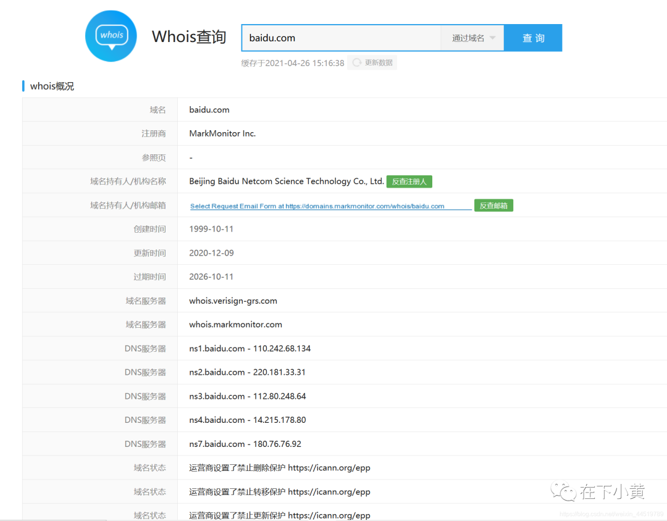Select update date 2020-12-09
This screenshot has height=521, width=667.
[211, 253]
